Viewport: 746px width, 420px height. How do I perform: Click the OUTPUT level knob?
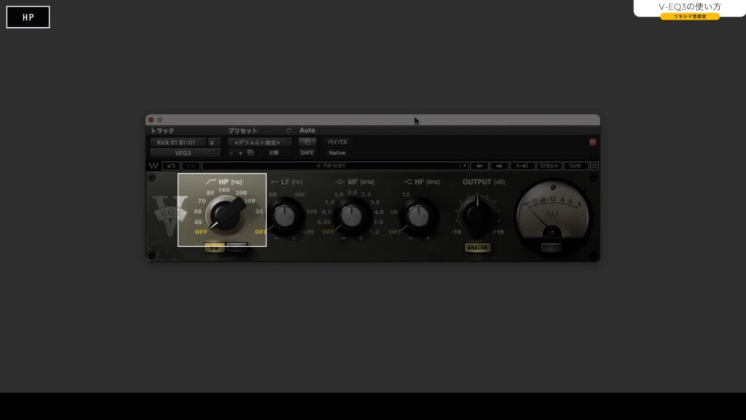478,216
